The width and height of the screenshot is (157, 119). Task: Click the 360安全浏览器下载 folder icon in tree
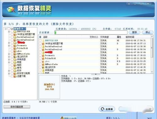pos(15,34)
